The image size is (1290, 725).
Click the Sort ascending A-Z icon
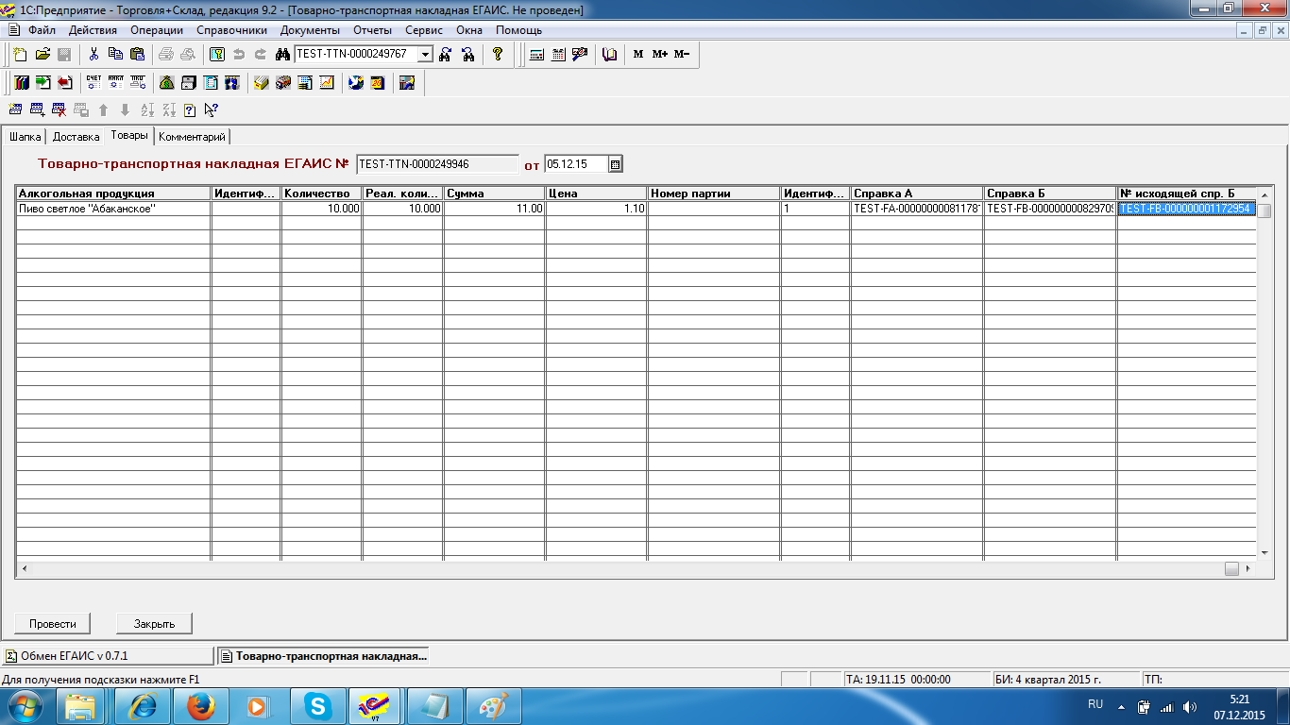click(146, 110)
